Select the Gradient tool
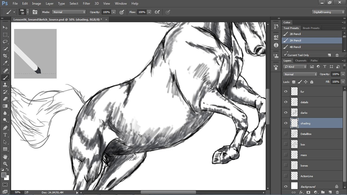This screenshot has height=195, width=347. (x=5, y=106)
